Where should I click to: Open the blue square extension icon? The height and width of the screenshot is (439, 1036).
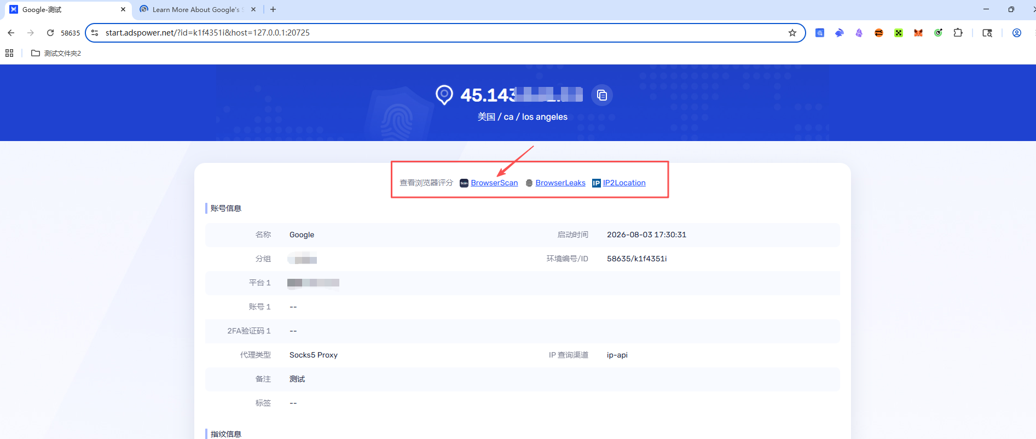coord(820,33)
